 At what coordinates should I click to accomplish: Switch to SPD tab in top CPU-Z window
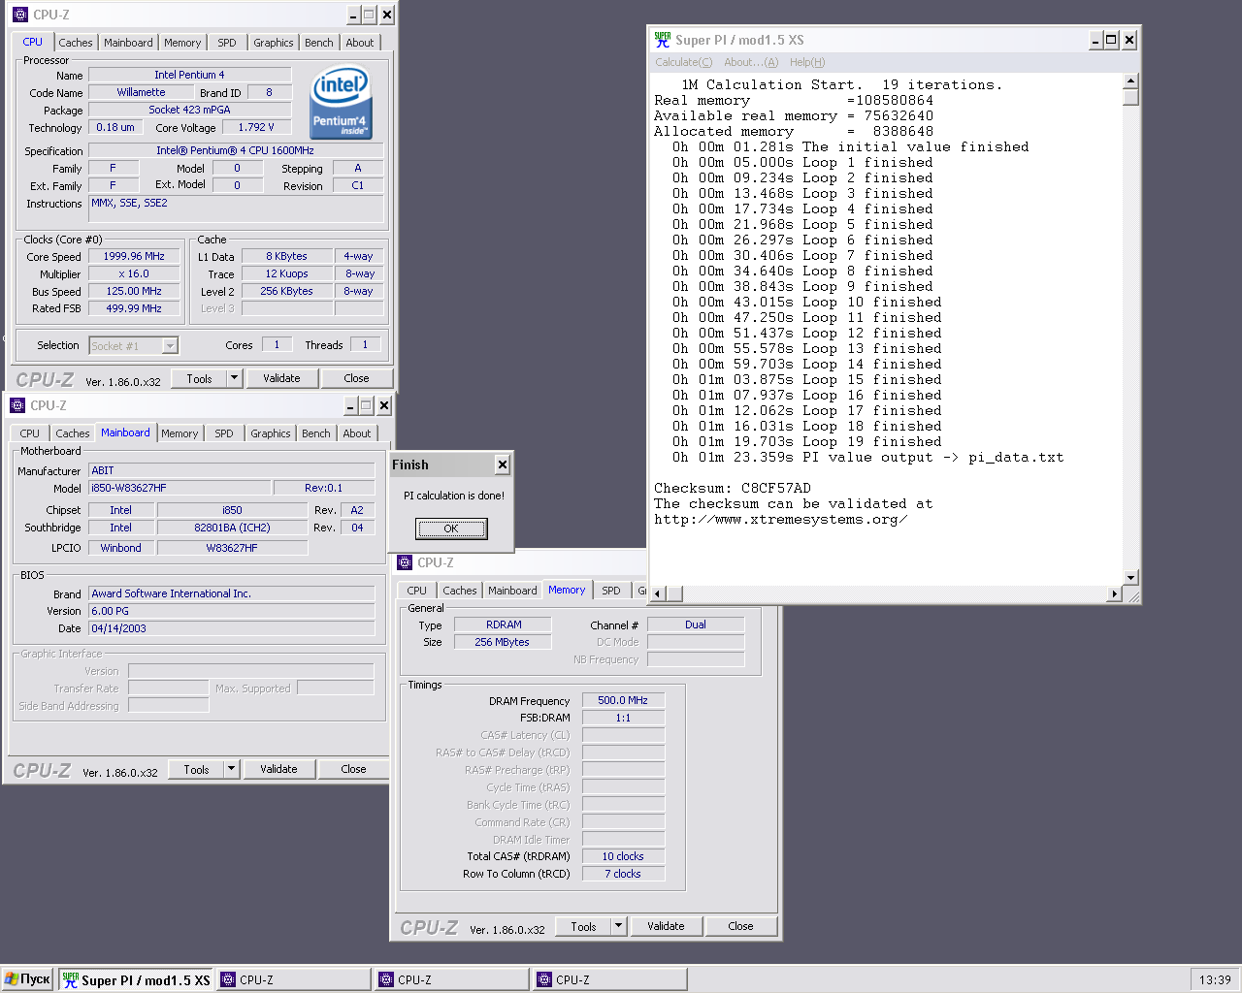pos(226,43)
